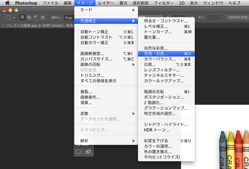Open the ウィンドウ menu
This screenshot has width=249, height=169.
[213, 3]
